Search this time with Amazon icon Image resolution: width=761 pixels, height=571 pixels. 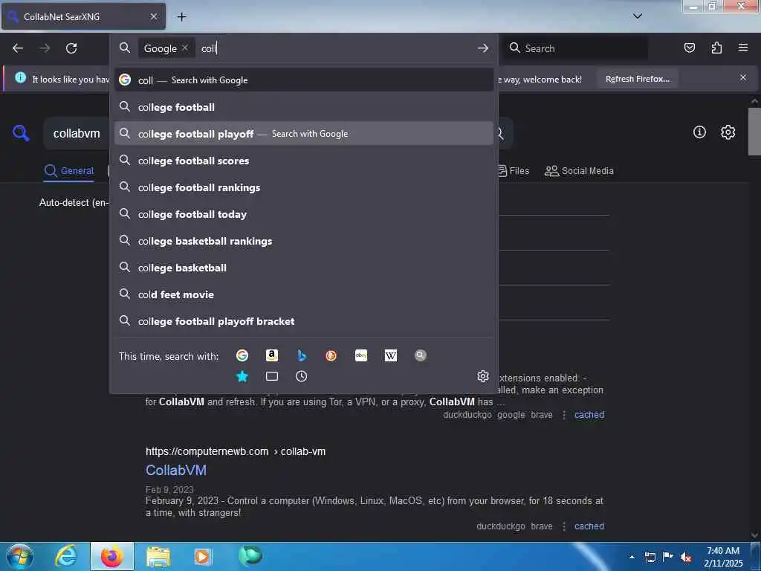pyautogui.click(x=272, y=355)
